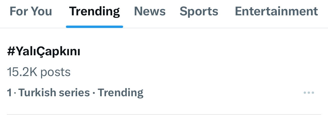Viewport: 328px width, 118px height.
Task: Click the Trending word in trend metadata
Action: pos(120,93)
